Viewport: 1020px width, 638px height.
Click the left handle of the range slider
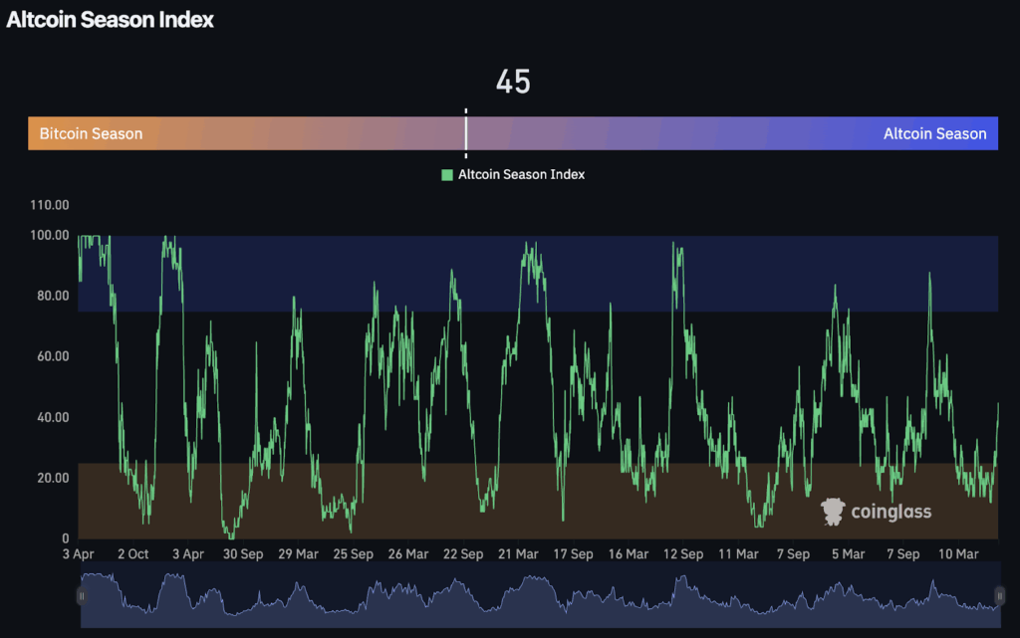82,595
